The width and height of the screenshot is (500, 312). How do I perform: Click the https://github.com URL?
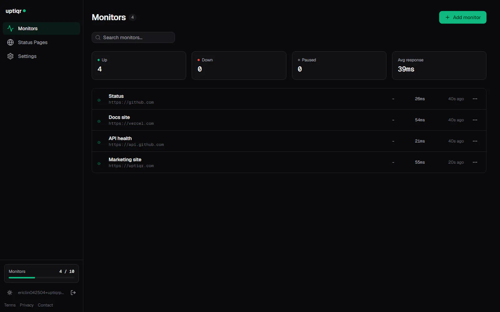pos(131,102)
